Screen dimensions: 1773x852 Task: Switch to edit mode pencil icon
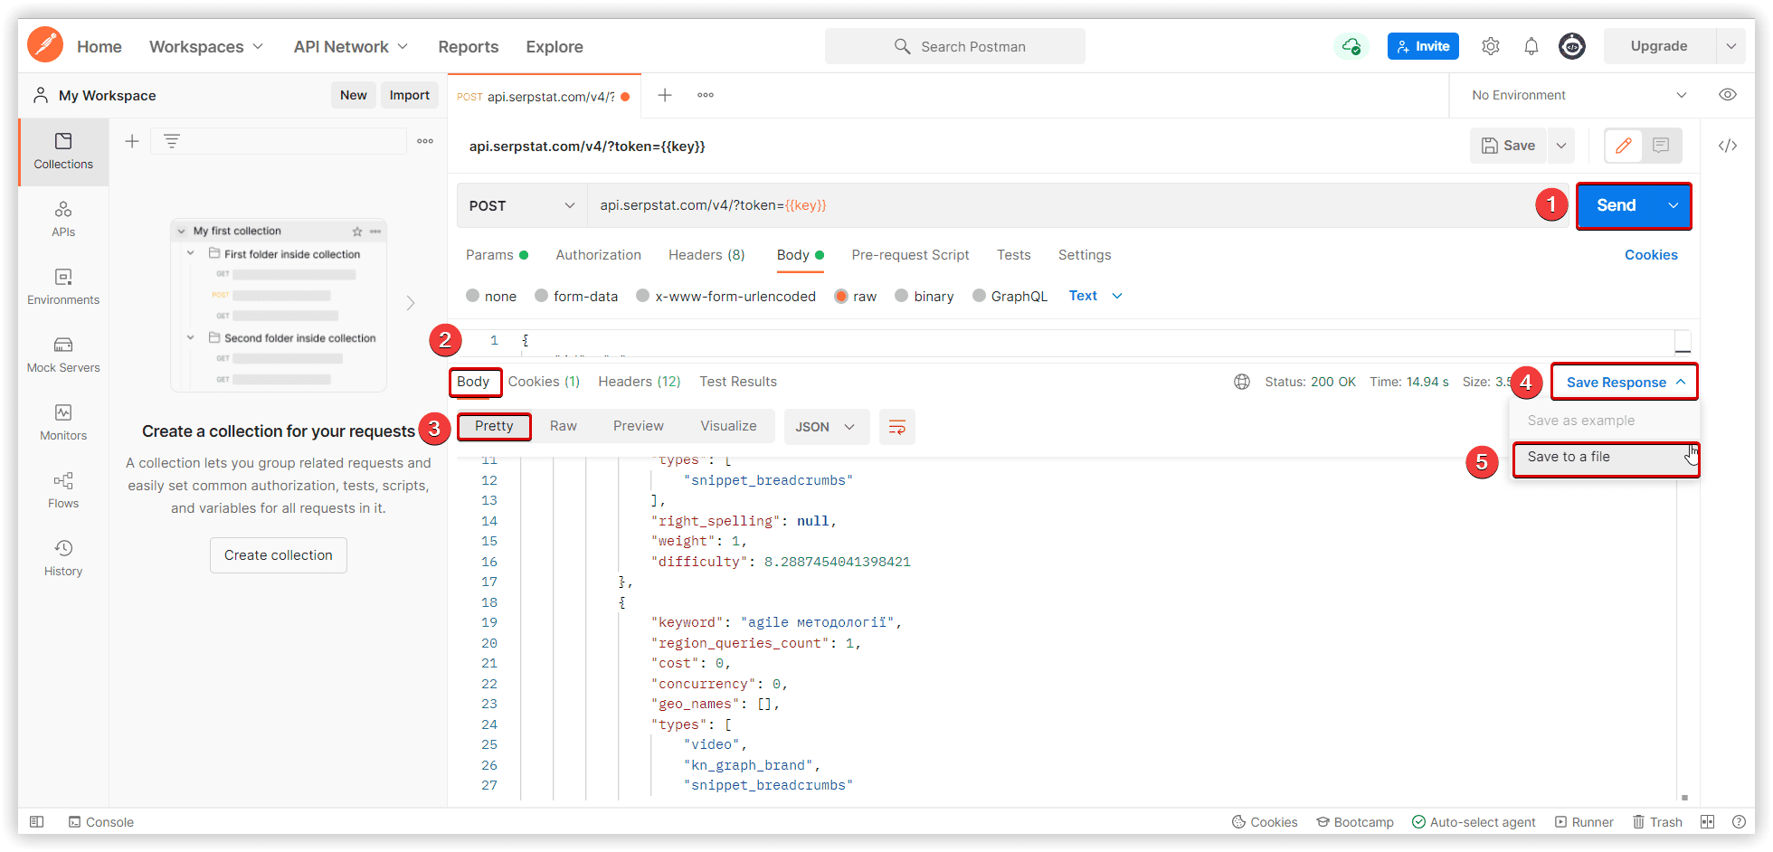click(x=1624, y=146)
